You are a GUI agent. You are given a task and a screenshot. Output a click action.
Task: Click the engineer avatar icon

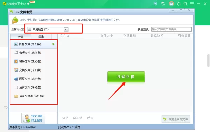(x=27, y=118)
